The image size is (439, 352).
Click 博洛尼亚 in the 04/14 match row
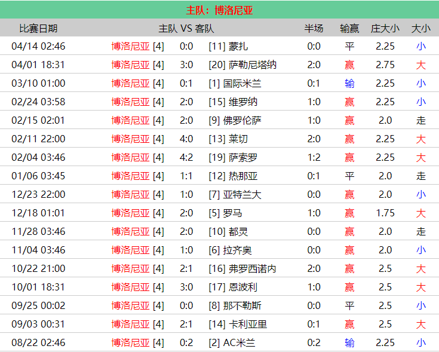[130, 46]
